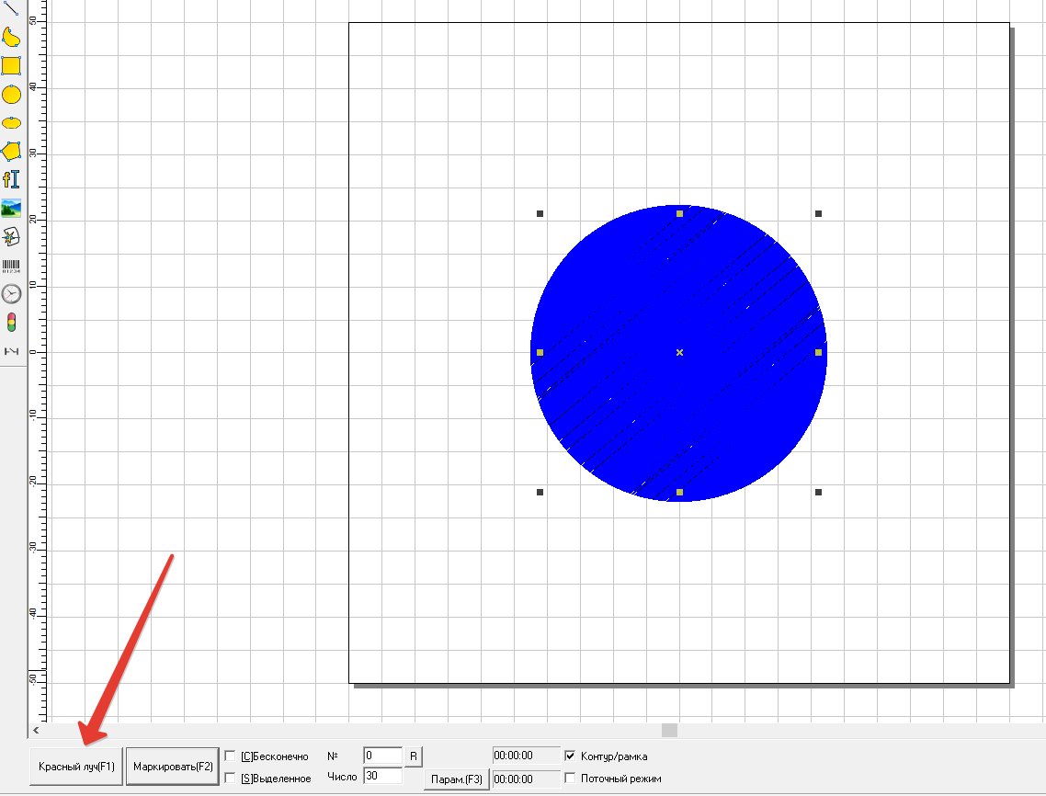Screen dimensions: 1046x796
Task: Click the horizontal scrollbar thumb
Action: pyautogui.click(x=669, y=730)
